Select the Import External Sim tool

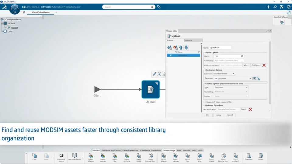[x=151, y=158]
